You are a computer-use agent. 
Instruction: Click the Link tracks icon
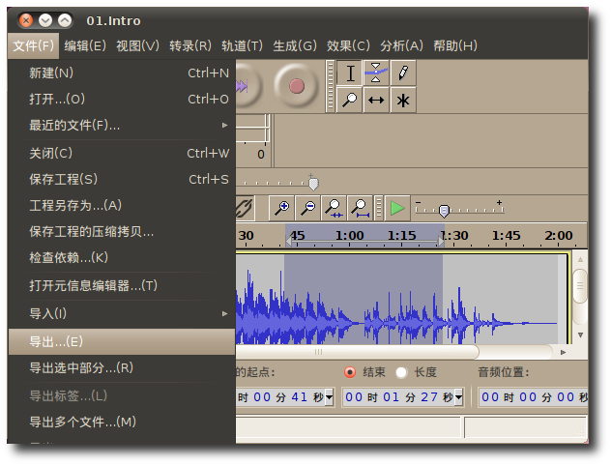point(245,208)
